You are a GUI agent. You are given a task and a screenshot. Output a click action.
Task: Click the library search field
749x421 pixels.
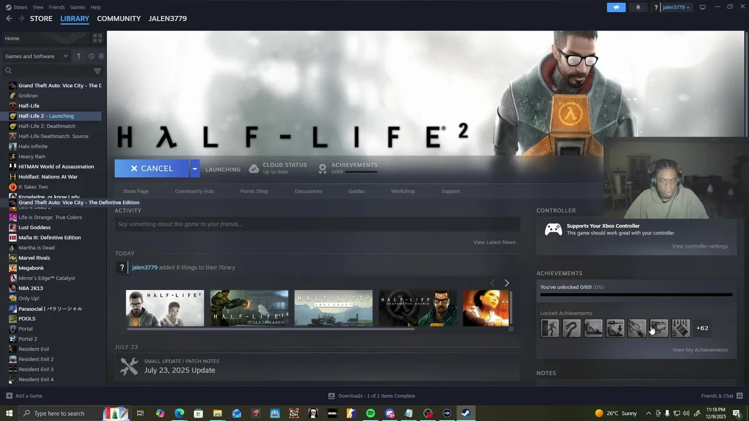coord(48,71)
